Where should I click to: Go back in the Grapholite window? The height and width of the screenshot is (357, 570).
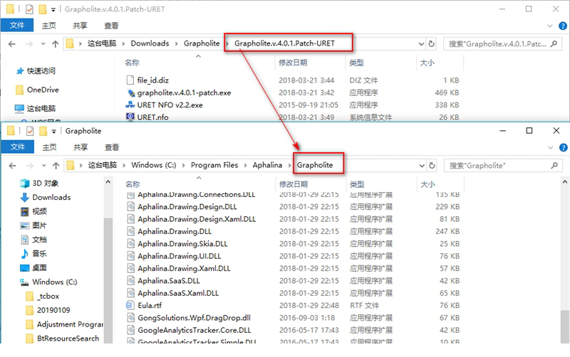13,166
